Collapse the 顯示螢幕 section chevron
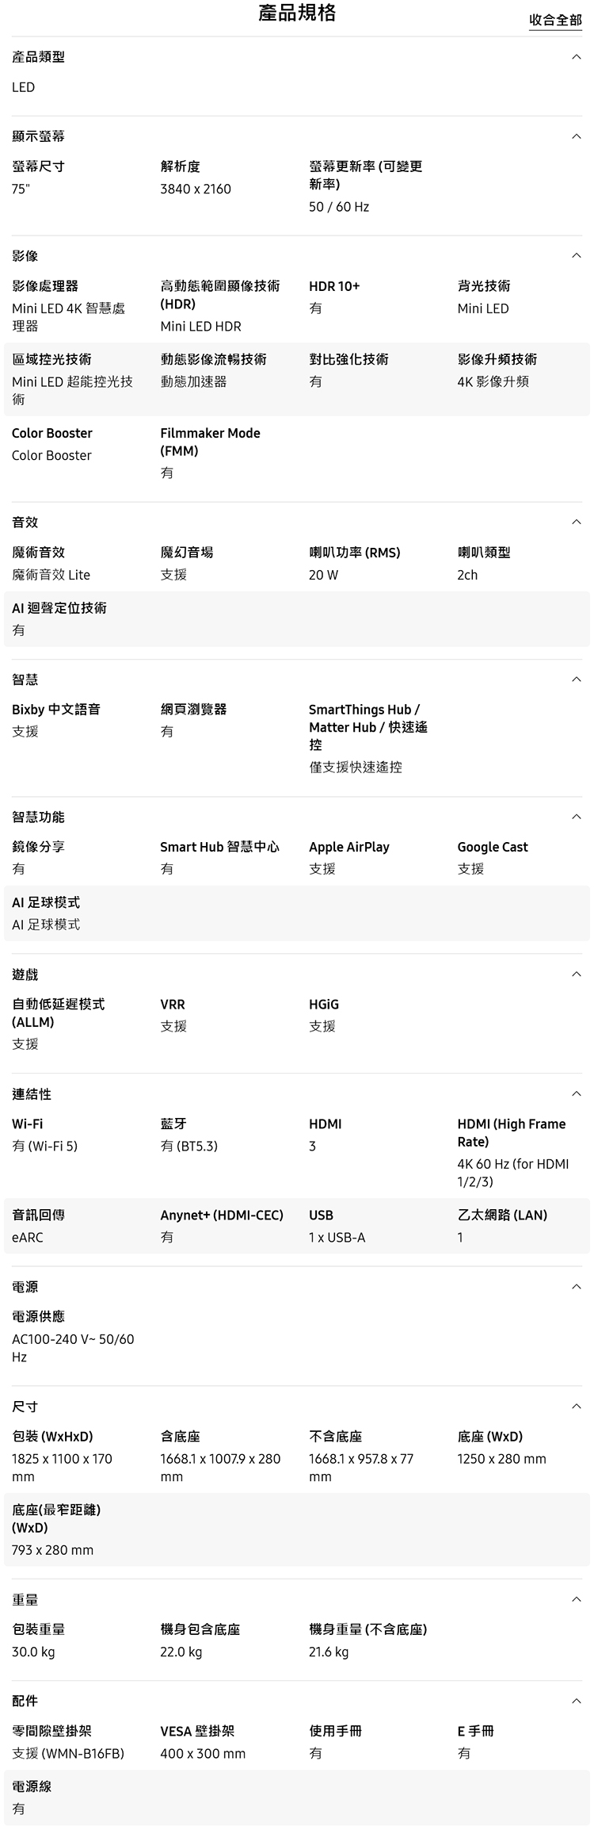594x1830 pixels. click(x=576, y=136)
